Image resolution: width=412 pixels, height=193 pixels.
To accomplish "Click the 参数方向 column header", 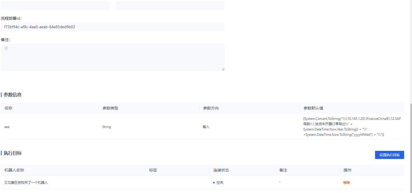I will [211, 108].
